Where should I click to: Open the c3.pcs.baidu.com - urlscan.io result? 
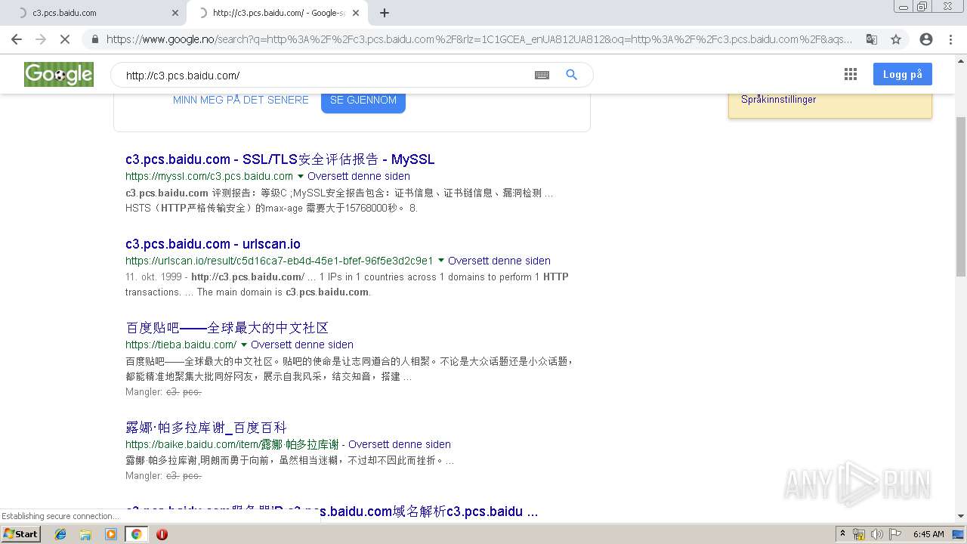(213, 244)
